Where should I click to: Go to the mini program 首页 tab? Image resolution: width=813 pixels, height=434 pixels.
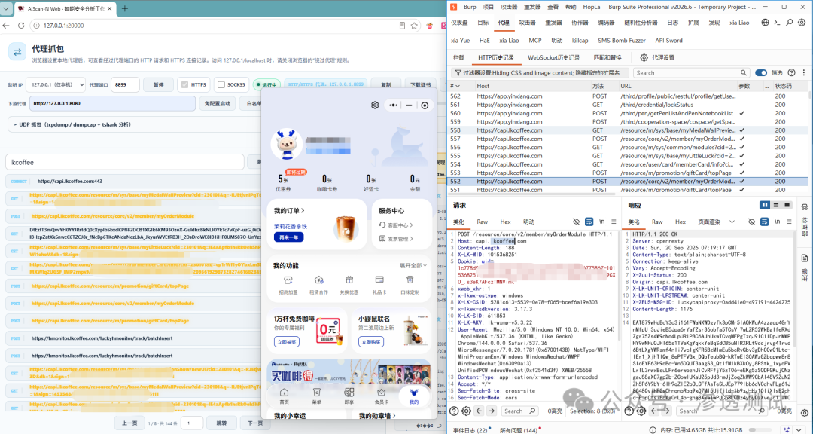tap(284, 396)
